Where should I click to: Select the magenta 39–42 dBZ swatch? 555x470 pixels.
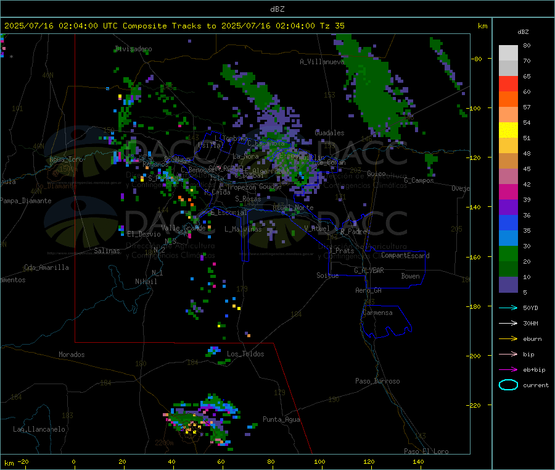pyautogui.click(x=508, y=191)
